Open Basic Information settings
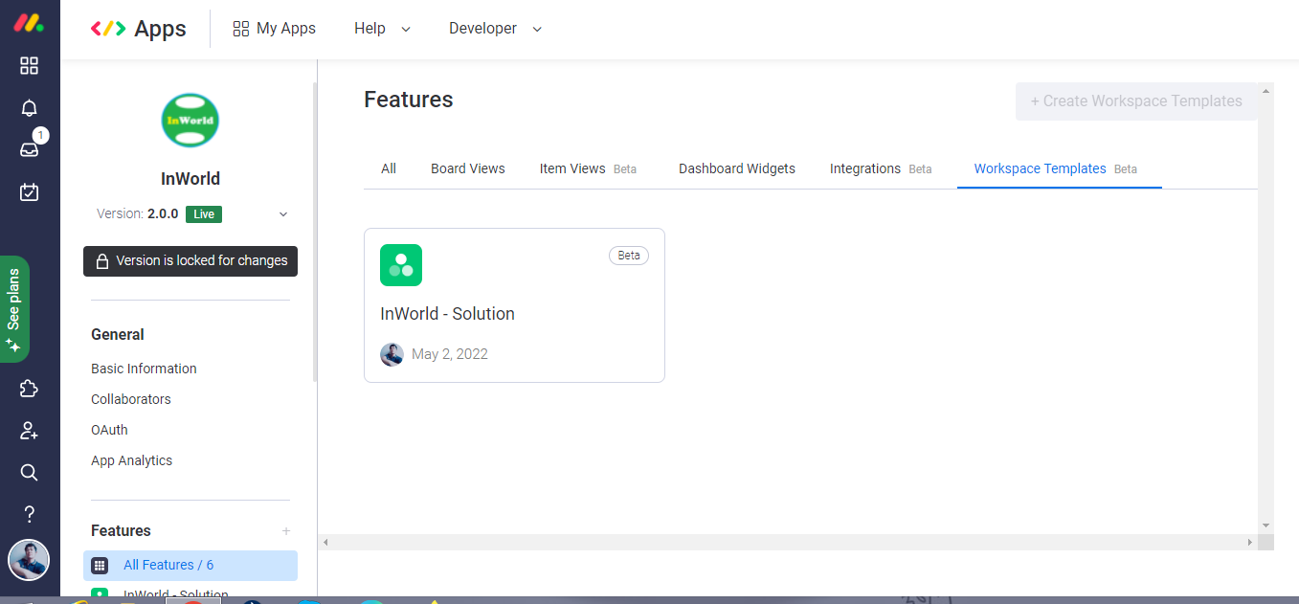The image size is (1299, 604). (x=144, y=369)
